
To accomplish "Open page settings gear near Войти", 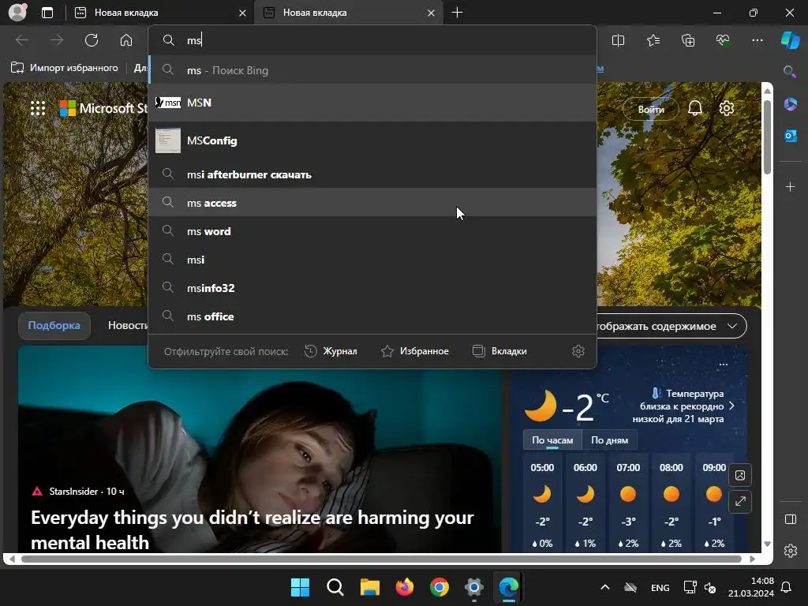I will (727, 108).
